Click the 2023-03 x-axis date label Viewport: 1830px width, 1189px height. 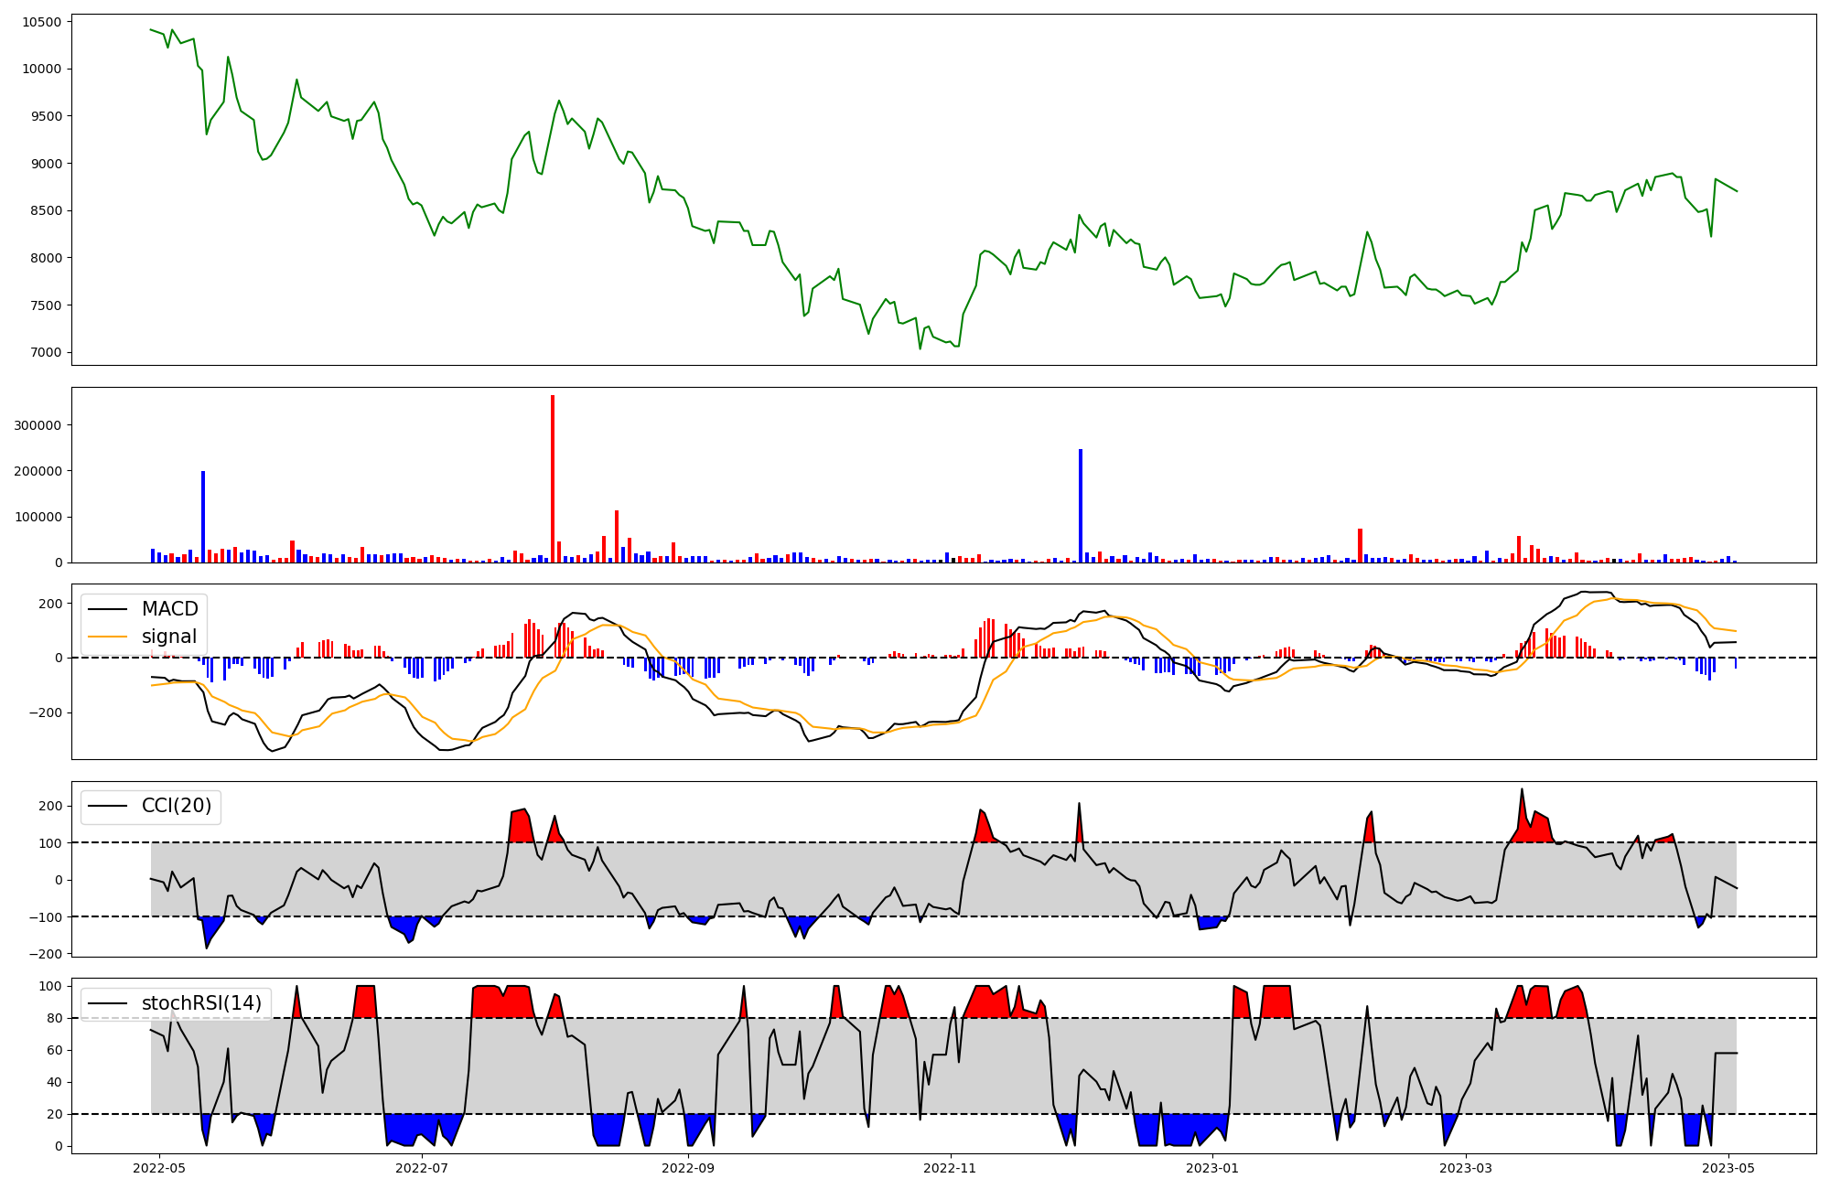click(1466, 1168)
